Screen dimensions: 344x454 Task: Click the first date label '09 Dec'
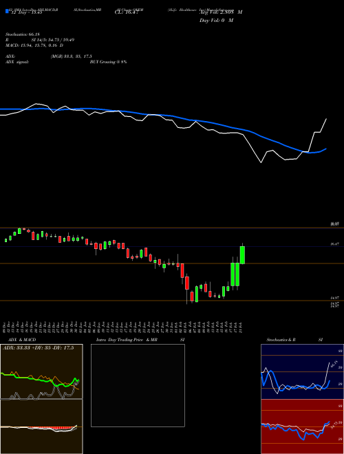point(5,326)
